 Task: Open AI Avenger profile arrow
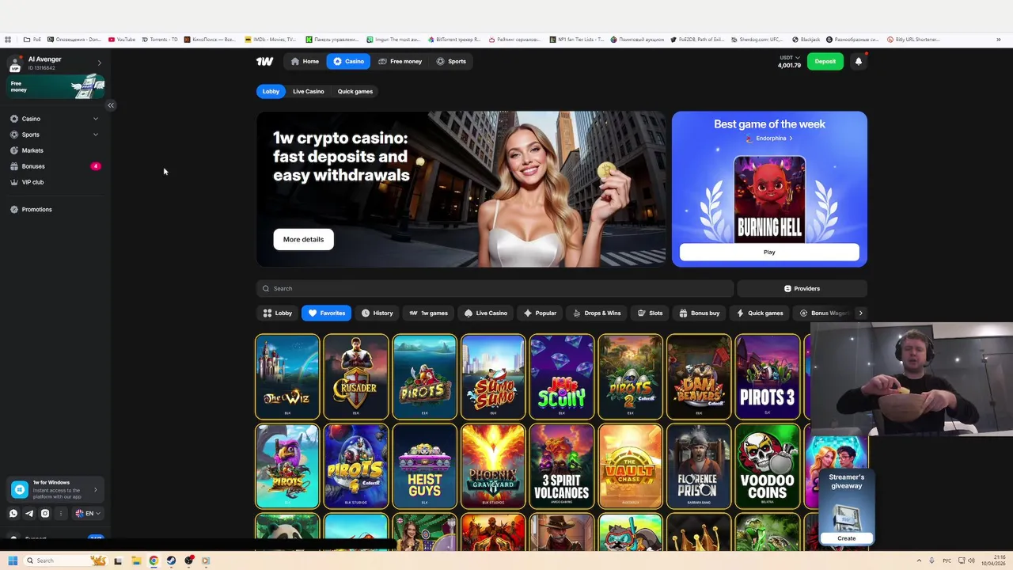pos(99,63)
